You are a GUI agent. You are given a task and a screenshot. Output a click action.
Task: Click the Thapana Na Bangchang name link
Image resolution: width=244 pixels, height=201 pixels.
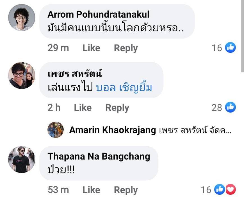tap(99, 156)
